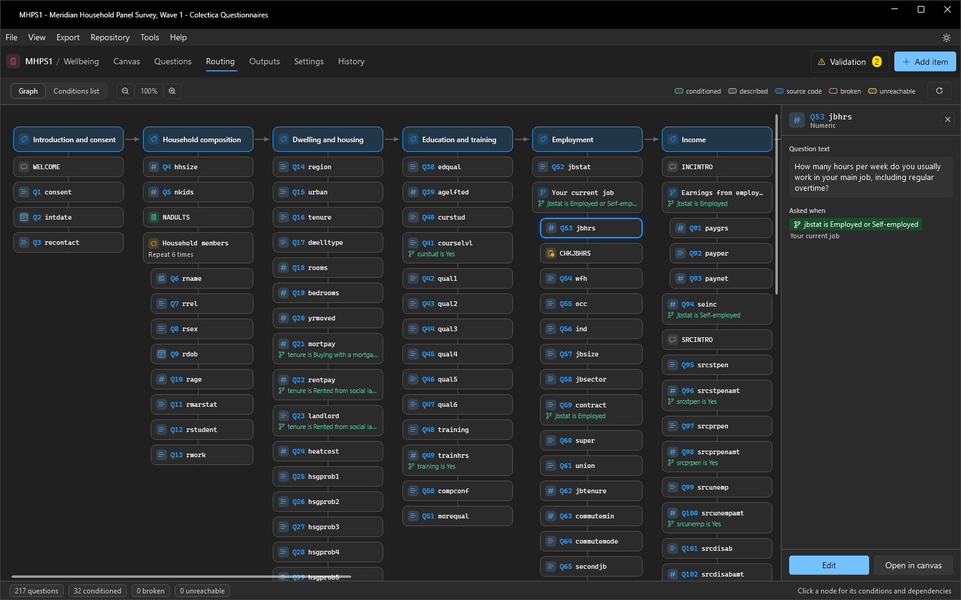This screenshot has width=961, height=600.
Task: Click the check icon on CHKJBHRS node
Action: click(551, 253)
